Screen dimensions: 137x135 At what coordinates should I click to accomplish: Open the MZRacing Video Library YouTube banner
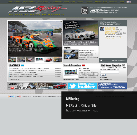(22, 86)
